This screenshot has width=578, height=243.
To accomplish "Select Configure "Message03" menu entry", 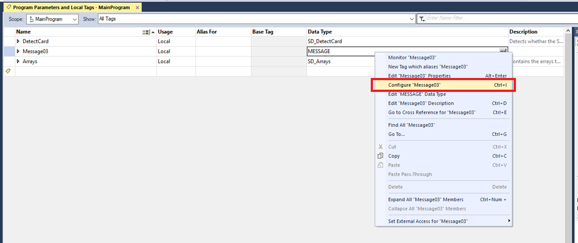I will pyautogui.click(x=415, y=85).
